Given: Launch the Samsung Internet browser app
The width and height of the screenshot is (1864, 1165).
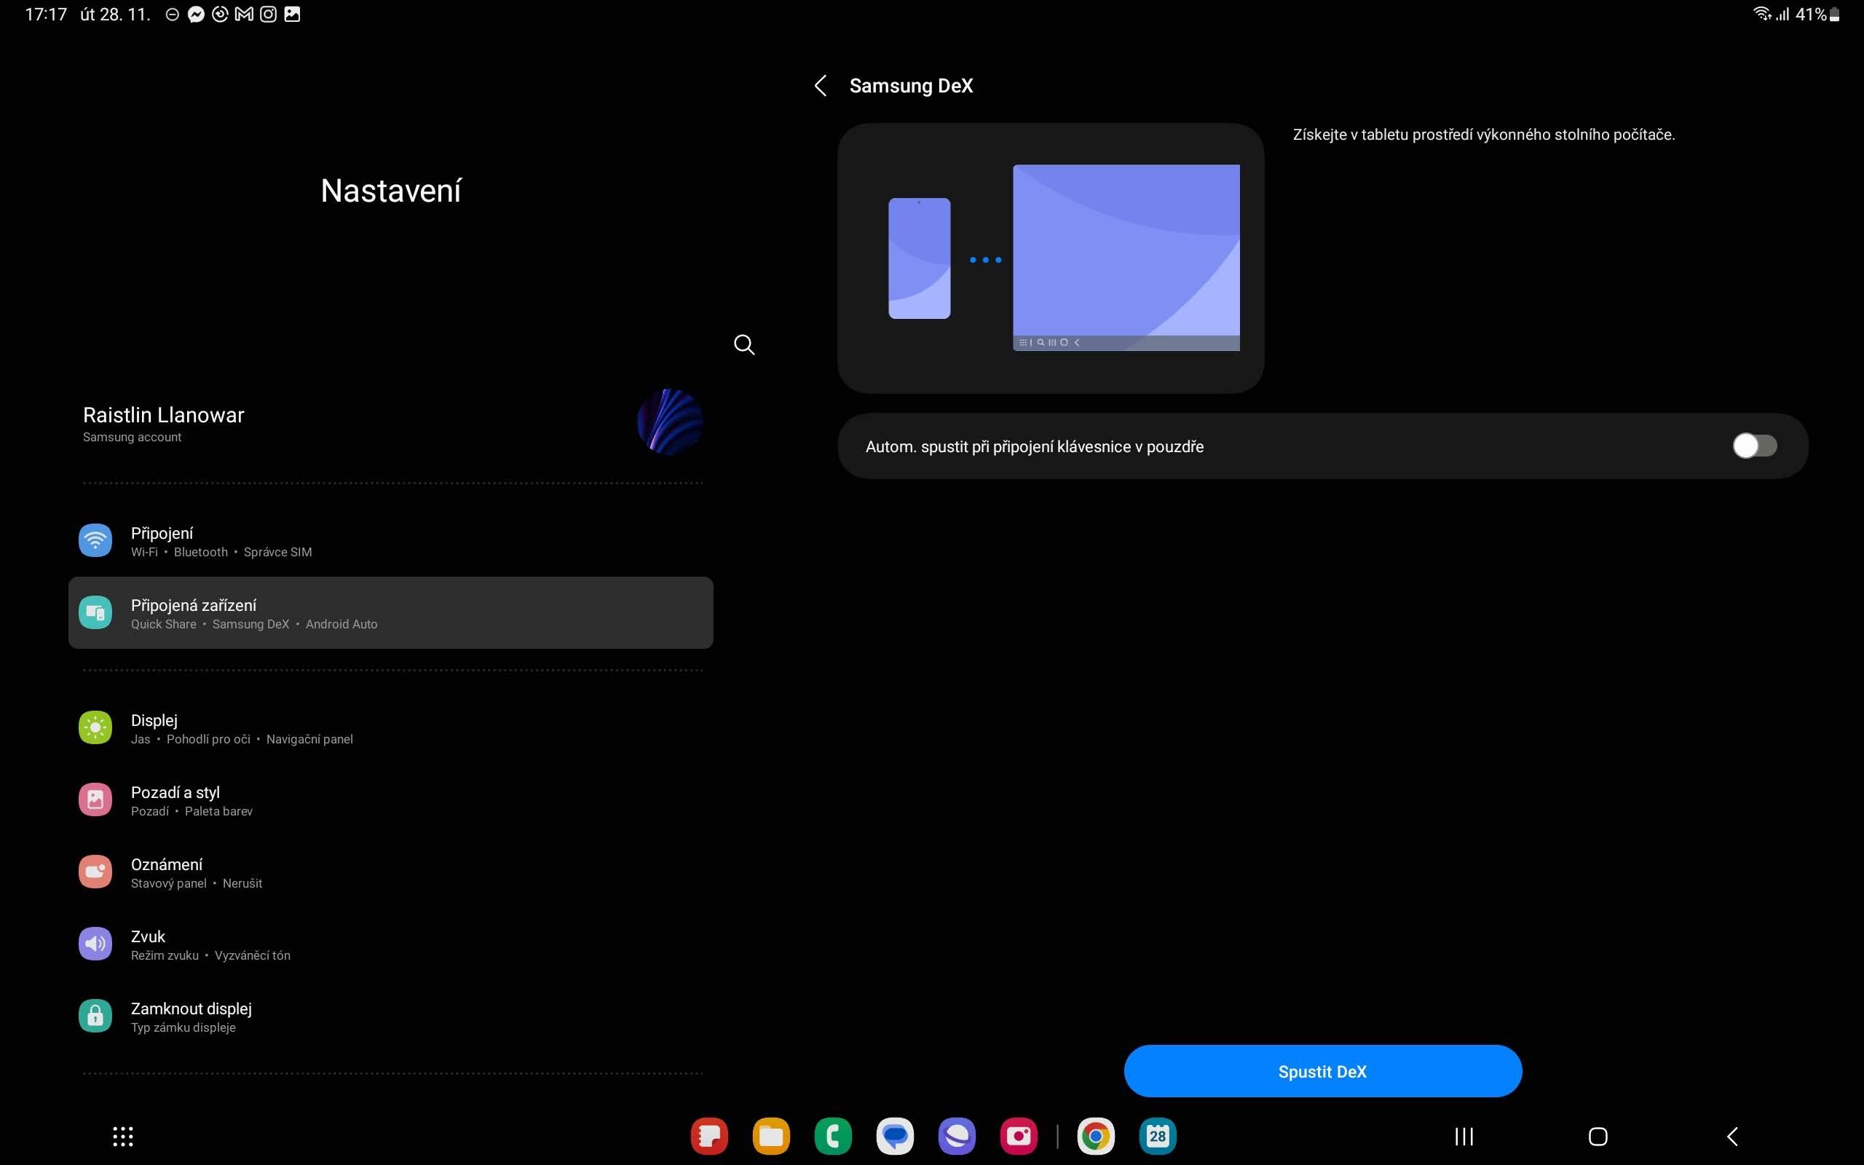Looking at the screenshot, I should [957, 1136].
